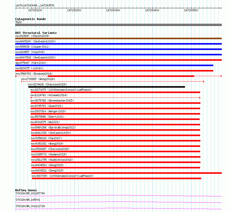Select the black nsv3174428 variant bar
This screenshot has height=212, width=229.
click(x=107, y=87)
